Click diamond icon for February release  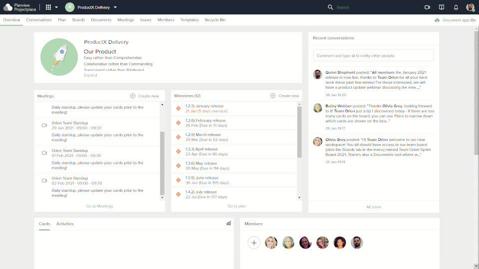click(x=179, y=123)
